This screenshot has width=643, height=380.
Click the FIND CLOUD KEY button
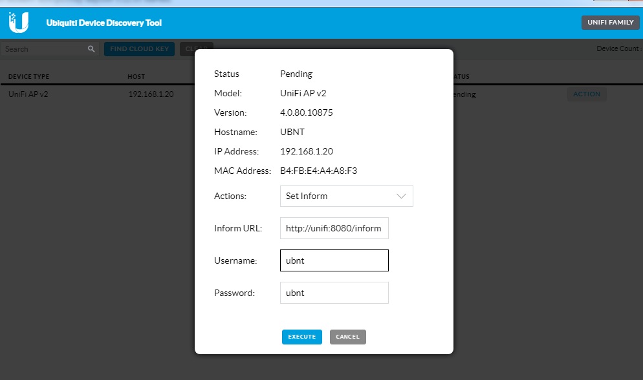coord(140,48)
